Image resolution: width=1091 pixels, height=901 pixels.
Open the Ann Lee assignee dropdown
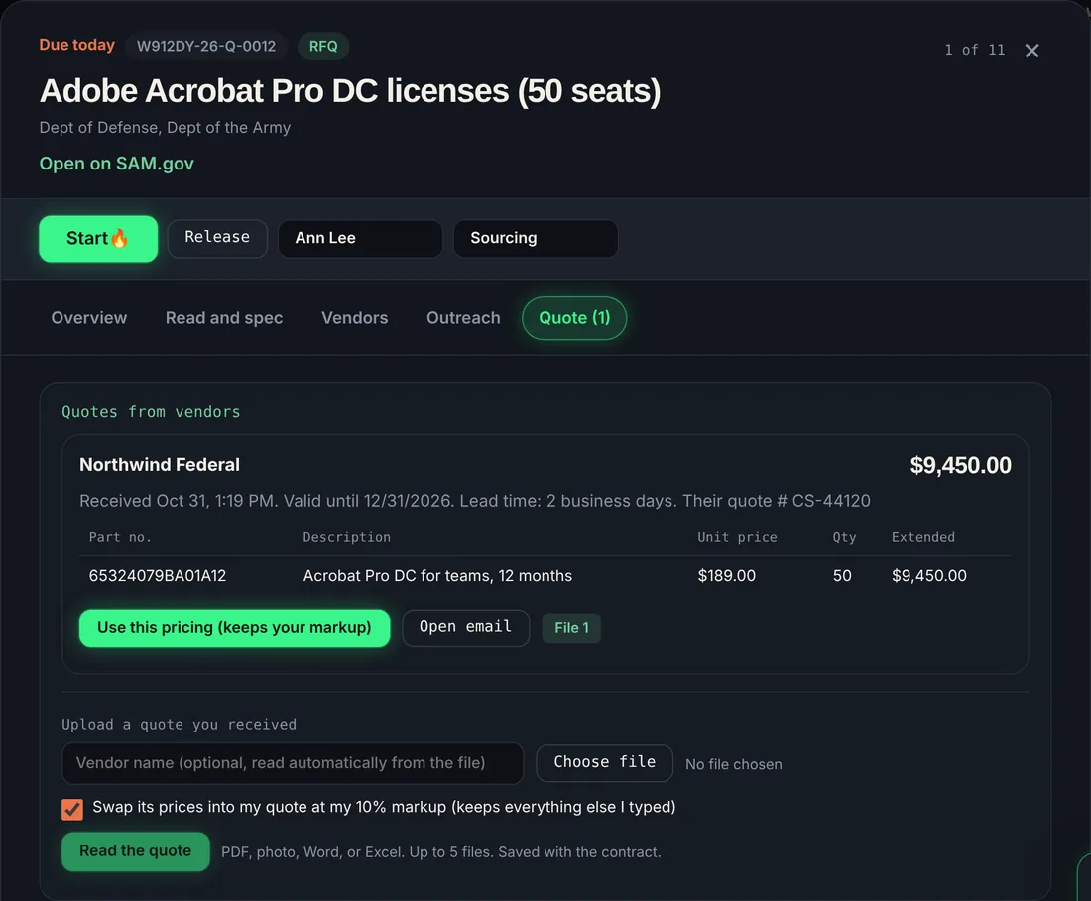coord(360,239)
